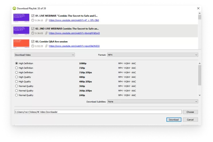Click the clock icon beside 0:52:33
Image resolution: width=213 pixels, height=142 pixels.
pos(33,46)
